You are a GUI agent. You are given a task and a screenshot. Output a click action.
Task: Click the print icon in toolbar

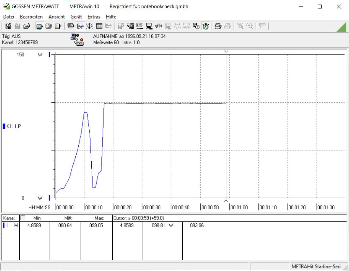click(x=218, y=26)
